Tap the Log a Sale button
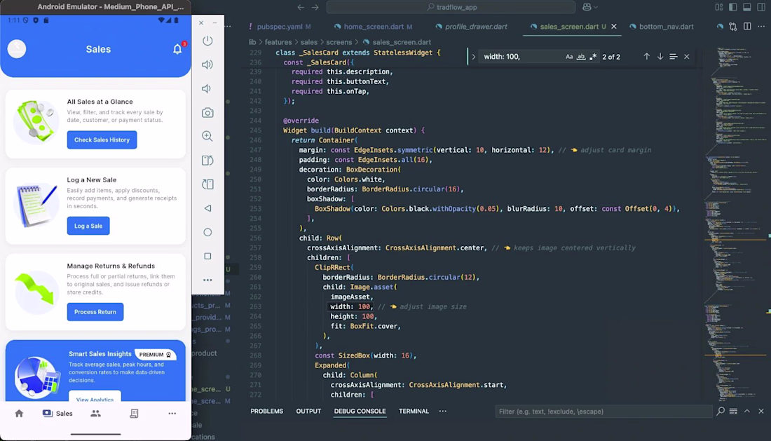The image size is (771, 441). 88,226
